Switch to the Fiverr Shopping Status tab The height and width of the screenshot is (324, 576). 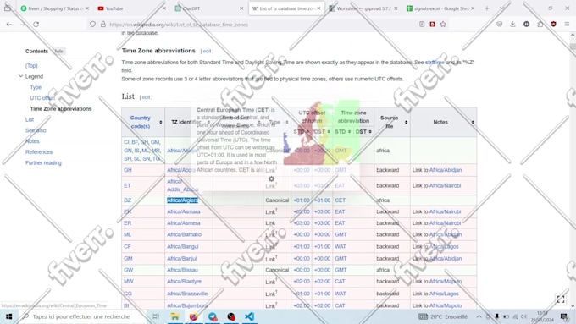tap(52, 8)
